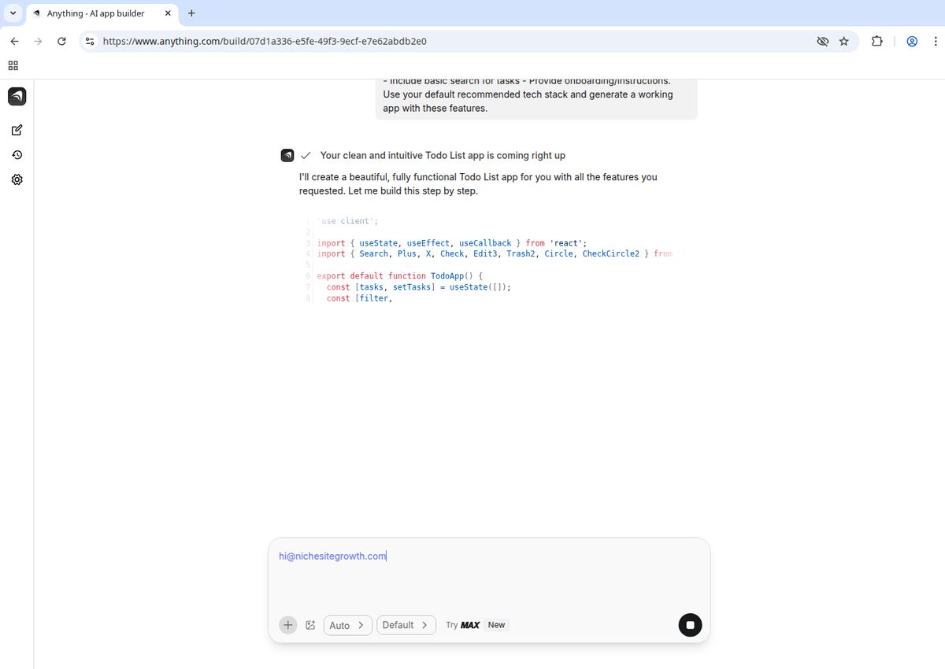Viewport: 945px width, 669px height.
Task: Expand the Auto model selector
Action: click(x=347, y=624)
